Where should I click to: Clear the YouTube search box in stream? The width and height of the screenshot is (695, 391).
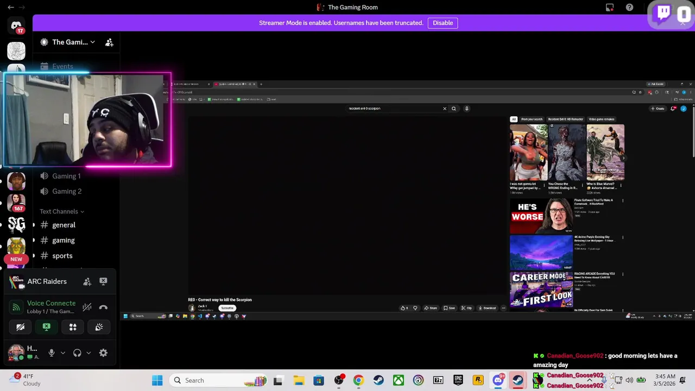pos(444,109)
